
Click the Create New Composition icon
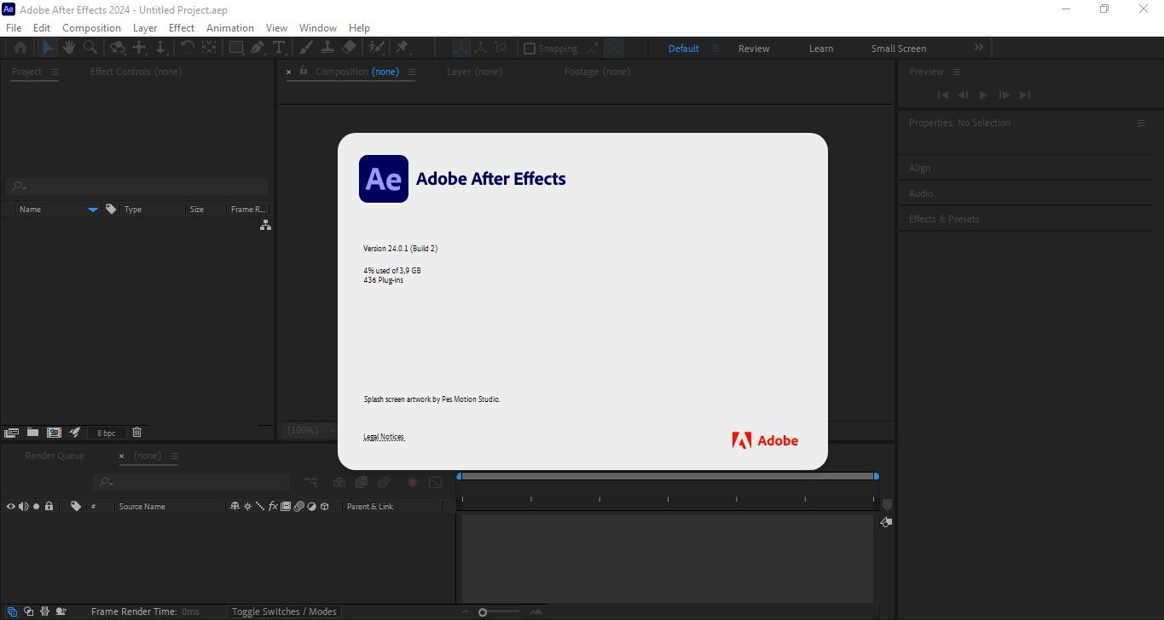(x=54, y=433)
